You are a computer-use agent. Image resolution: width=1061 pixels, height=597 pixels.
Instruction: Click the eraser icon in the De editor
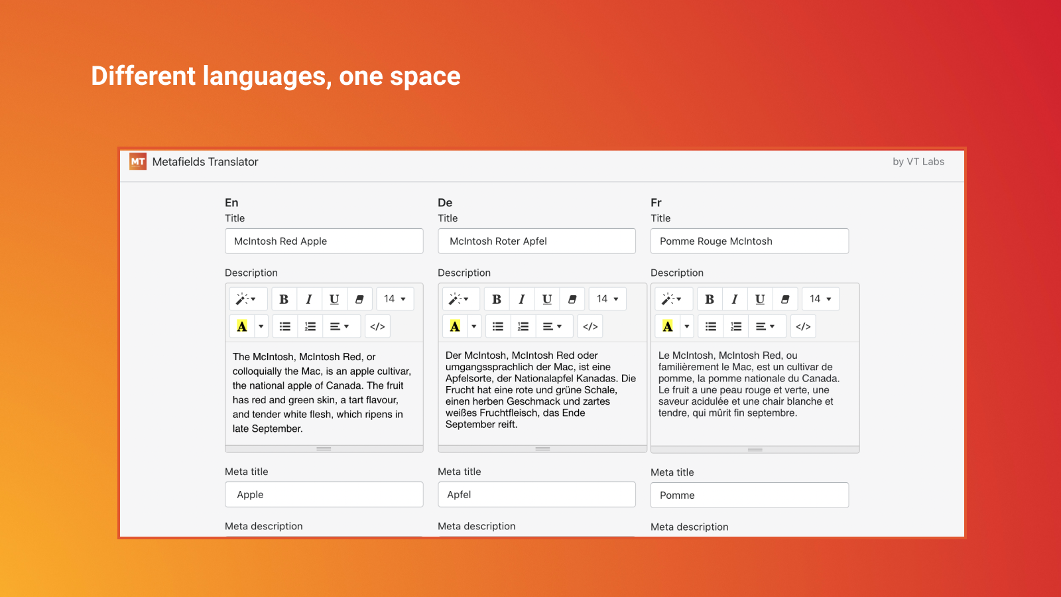572,299
